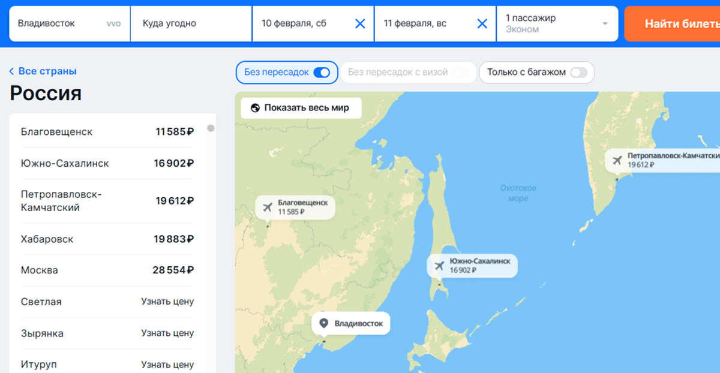The height and width of the screenshot is (373, 720).
Task: Click the Куда угодно destination field
Action: point(190,23)
